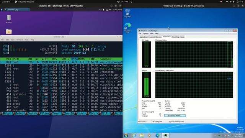Image resolution: width=245 pixels, height=138 pixels.
Task: Click the Resource Monitor button
Action: (175, 116)
